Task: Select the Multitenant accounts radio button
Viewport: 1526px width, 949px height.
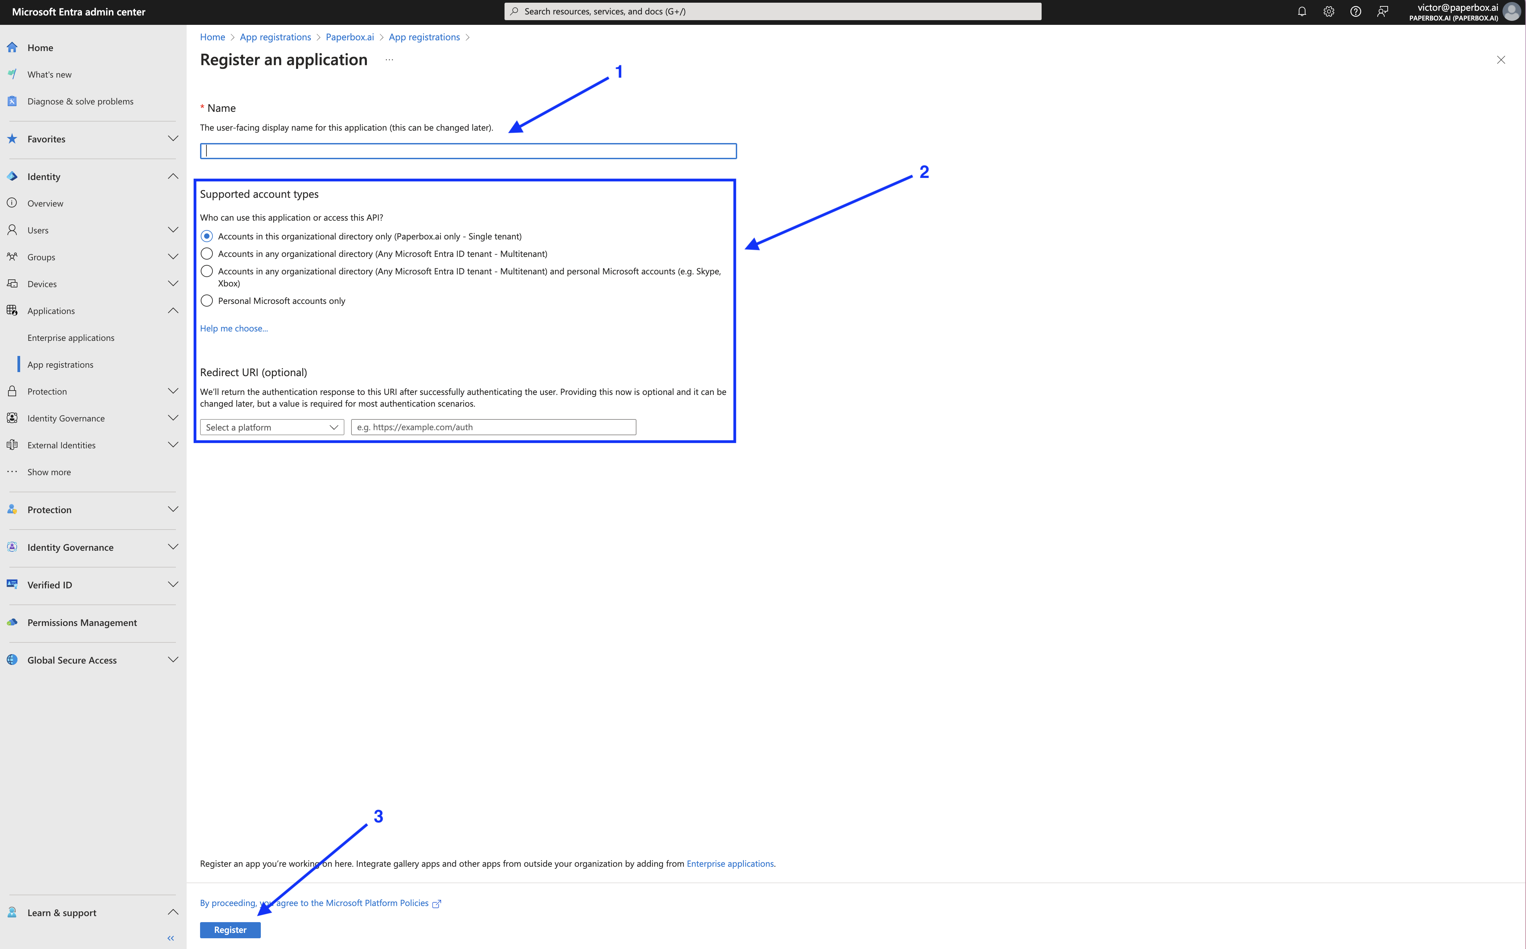Action: click(207, 254)
